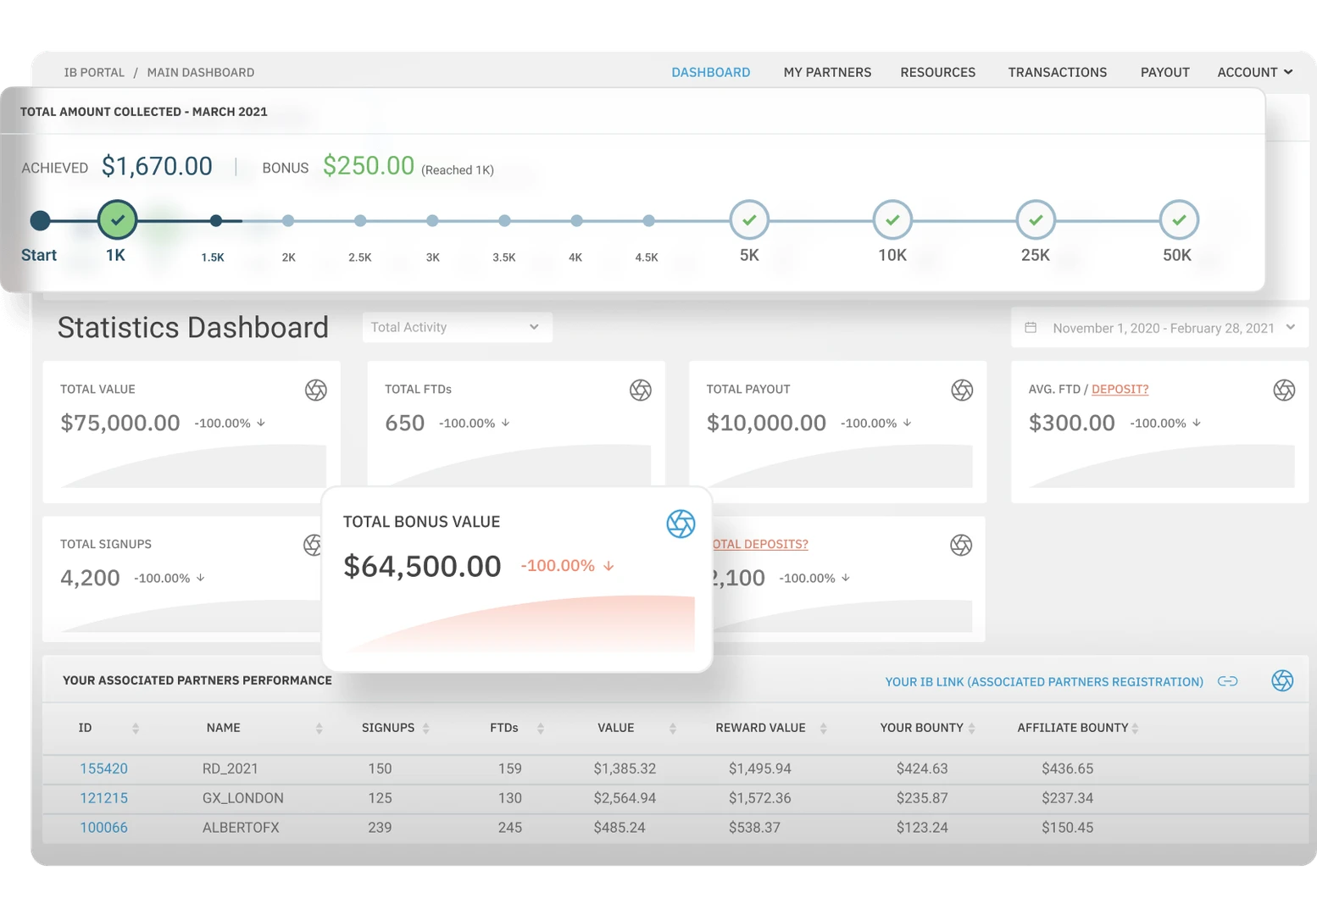Open the DEPOSIT? link on the Avg FTD card

coord(1120,389)
